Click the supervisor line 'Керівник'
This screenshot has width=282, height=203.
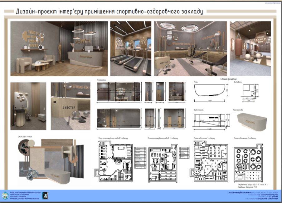247,187
